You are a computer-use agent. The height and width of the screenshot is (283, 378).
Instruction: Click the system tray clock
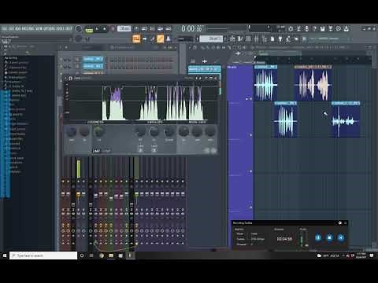coord(361,255)
